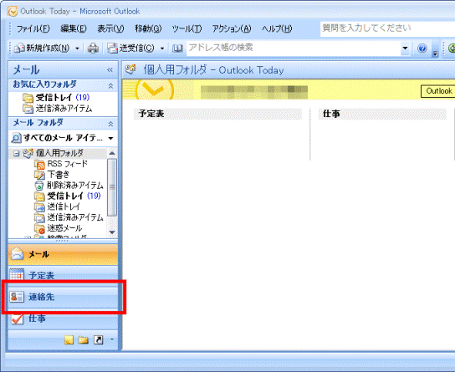The width and height of the screenshot is (455, 372).
Task: Open the 送受信 dropdown arrow
Action: point(162,48)
